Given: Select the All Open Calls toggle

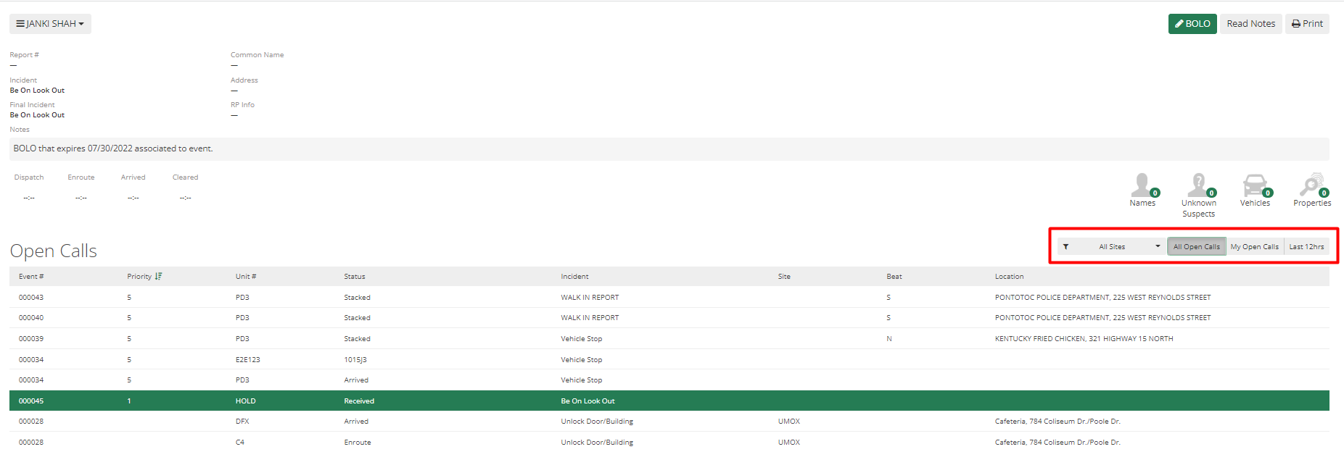Looking at the screenshot, I should (x=1197, y=247).
